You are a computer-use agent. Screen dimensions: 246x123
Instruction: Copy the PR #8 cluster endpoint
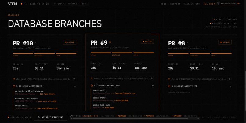[230, 79]
